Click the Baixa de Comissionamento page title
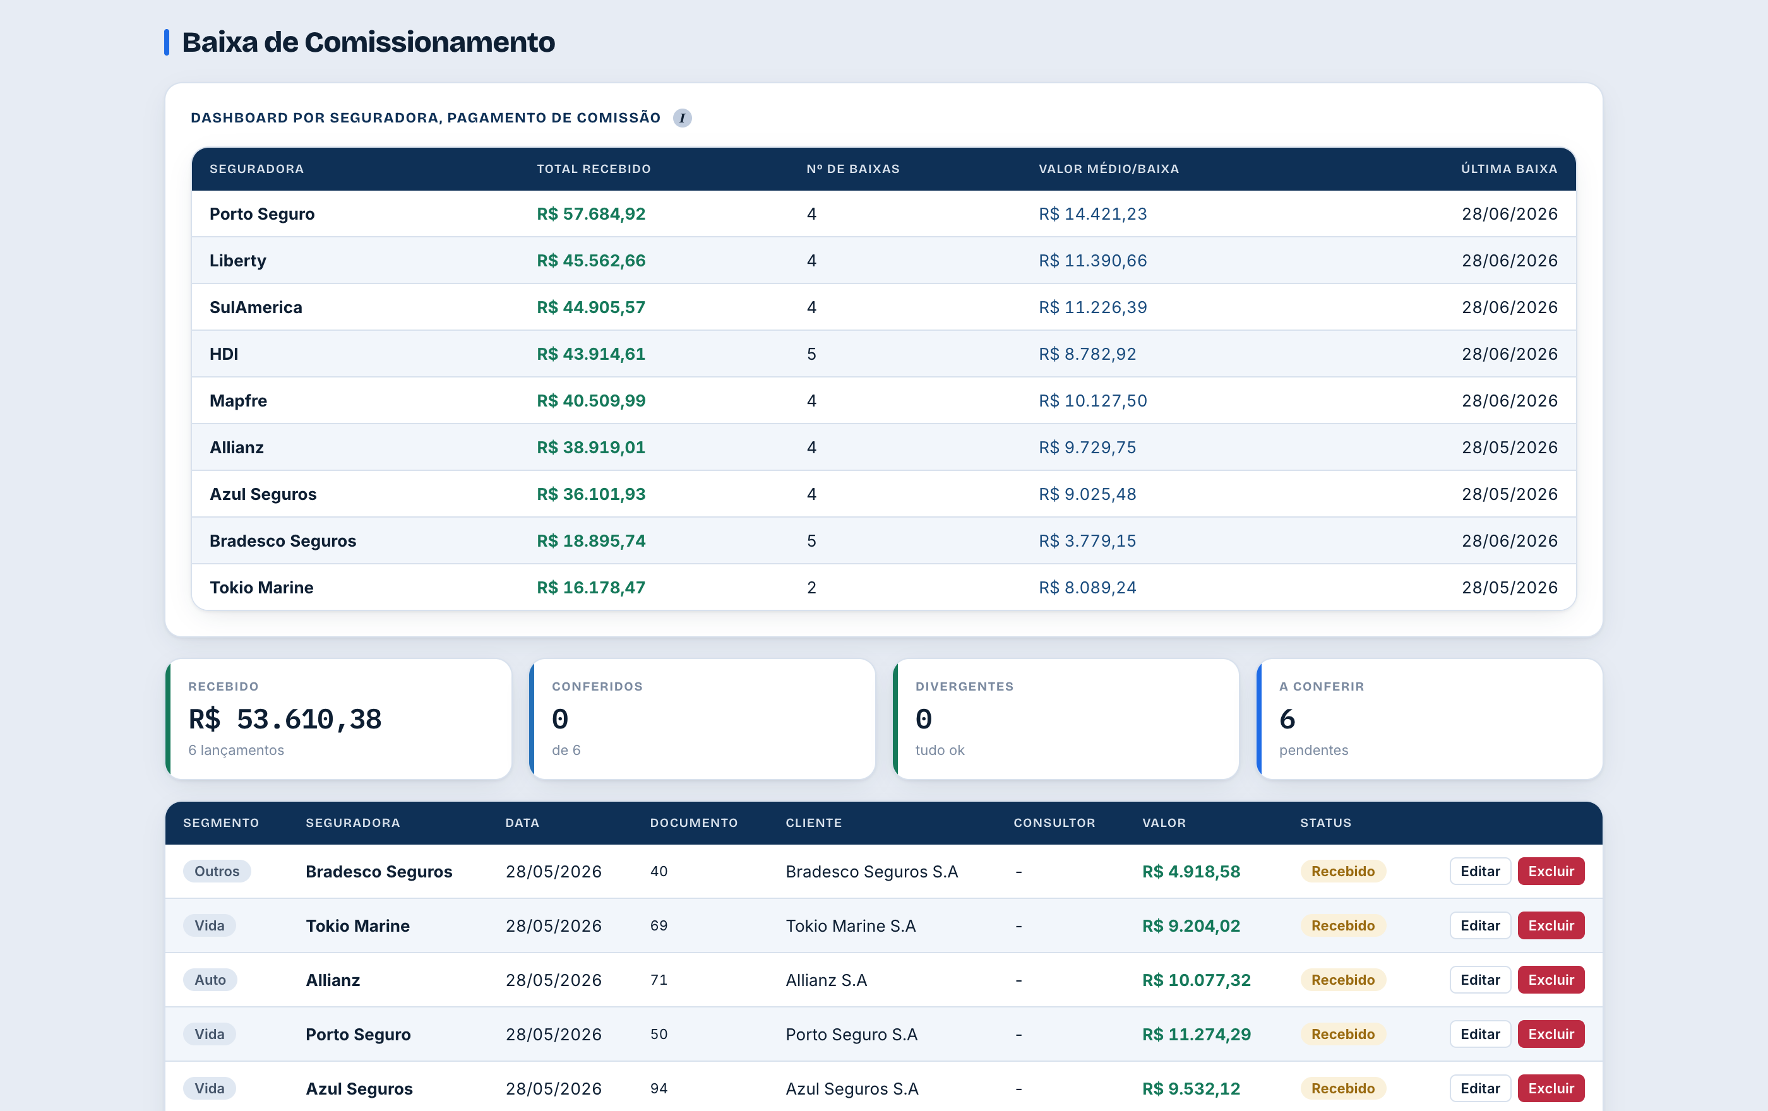Screen dimensions: 1768x1111 coord(368,42)
